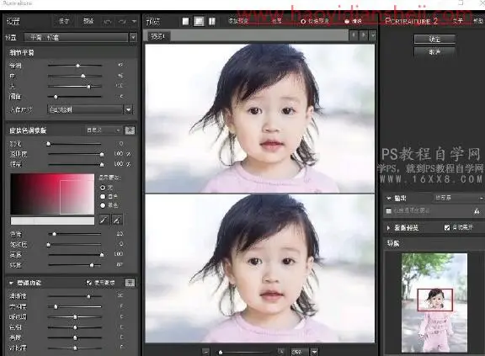Select 'None' show-mask radio button
Screen dimensions: 485x356
coord(103,188)
